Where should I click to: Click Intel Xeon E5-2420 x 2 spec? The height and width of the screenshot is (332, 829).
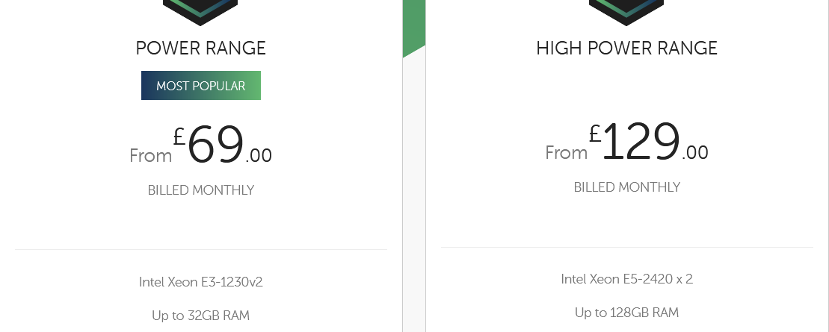click(627, 279)
